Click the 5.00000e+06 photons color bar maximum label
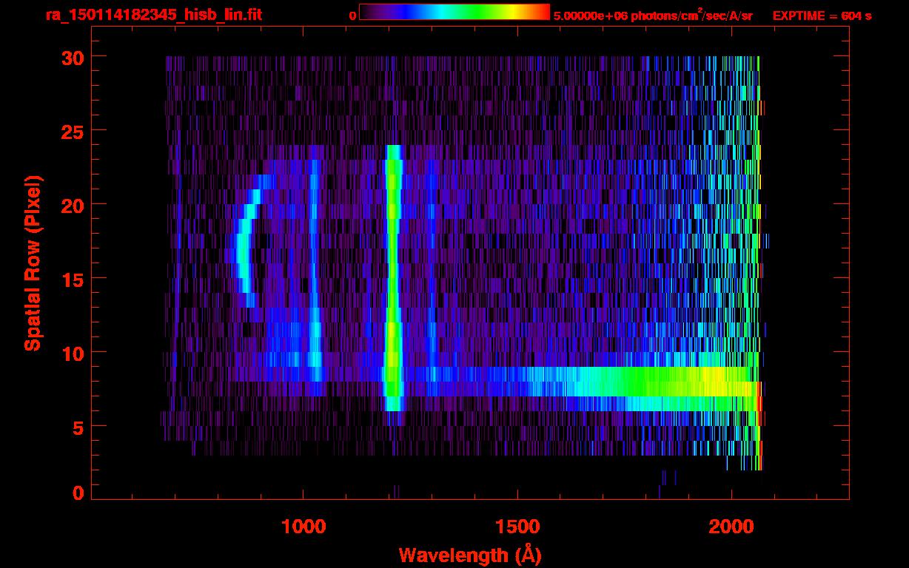Viewport: 909px width, 568px height. [652, 16]
